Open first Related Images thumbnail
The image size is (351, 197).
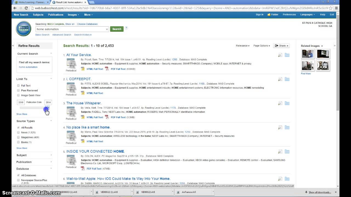308,54
